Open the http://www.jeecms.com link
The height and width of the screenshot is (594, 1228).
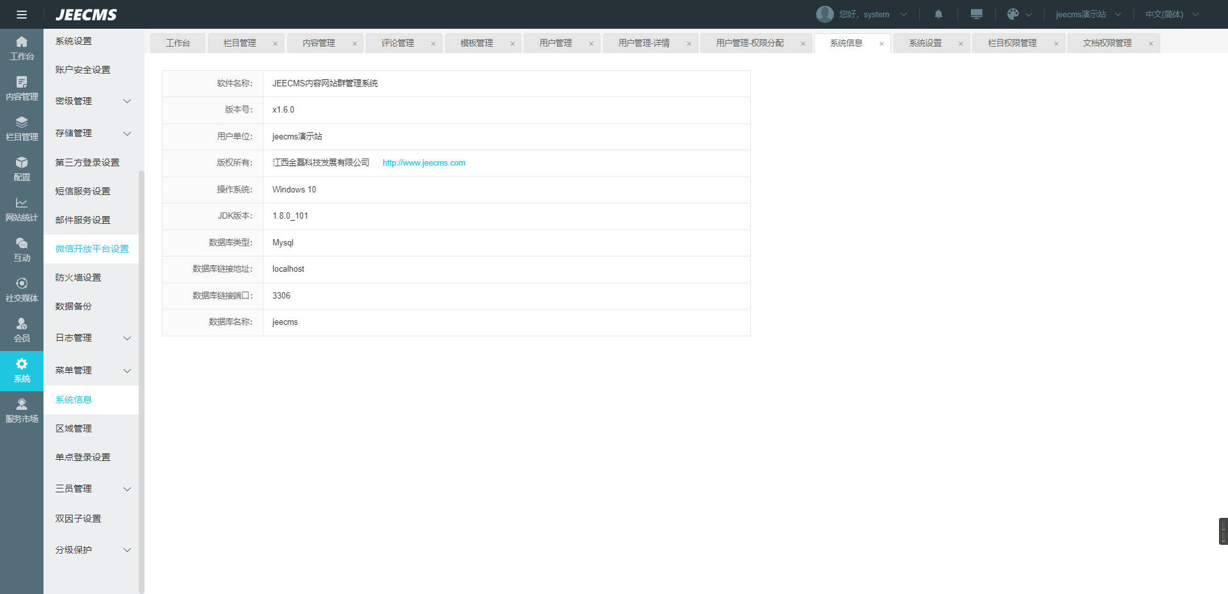point(424,163)
